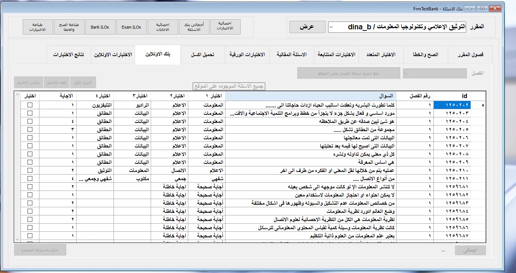Viewport: 516px width, 273px height.
Task: Click the current-row arrow beside id ١٢٥٠٢٠٢
Action: pos(483,105)
